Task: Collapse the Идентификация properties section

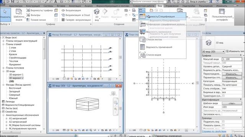Action: [241, 100]
